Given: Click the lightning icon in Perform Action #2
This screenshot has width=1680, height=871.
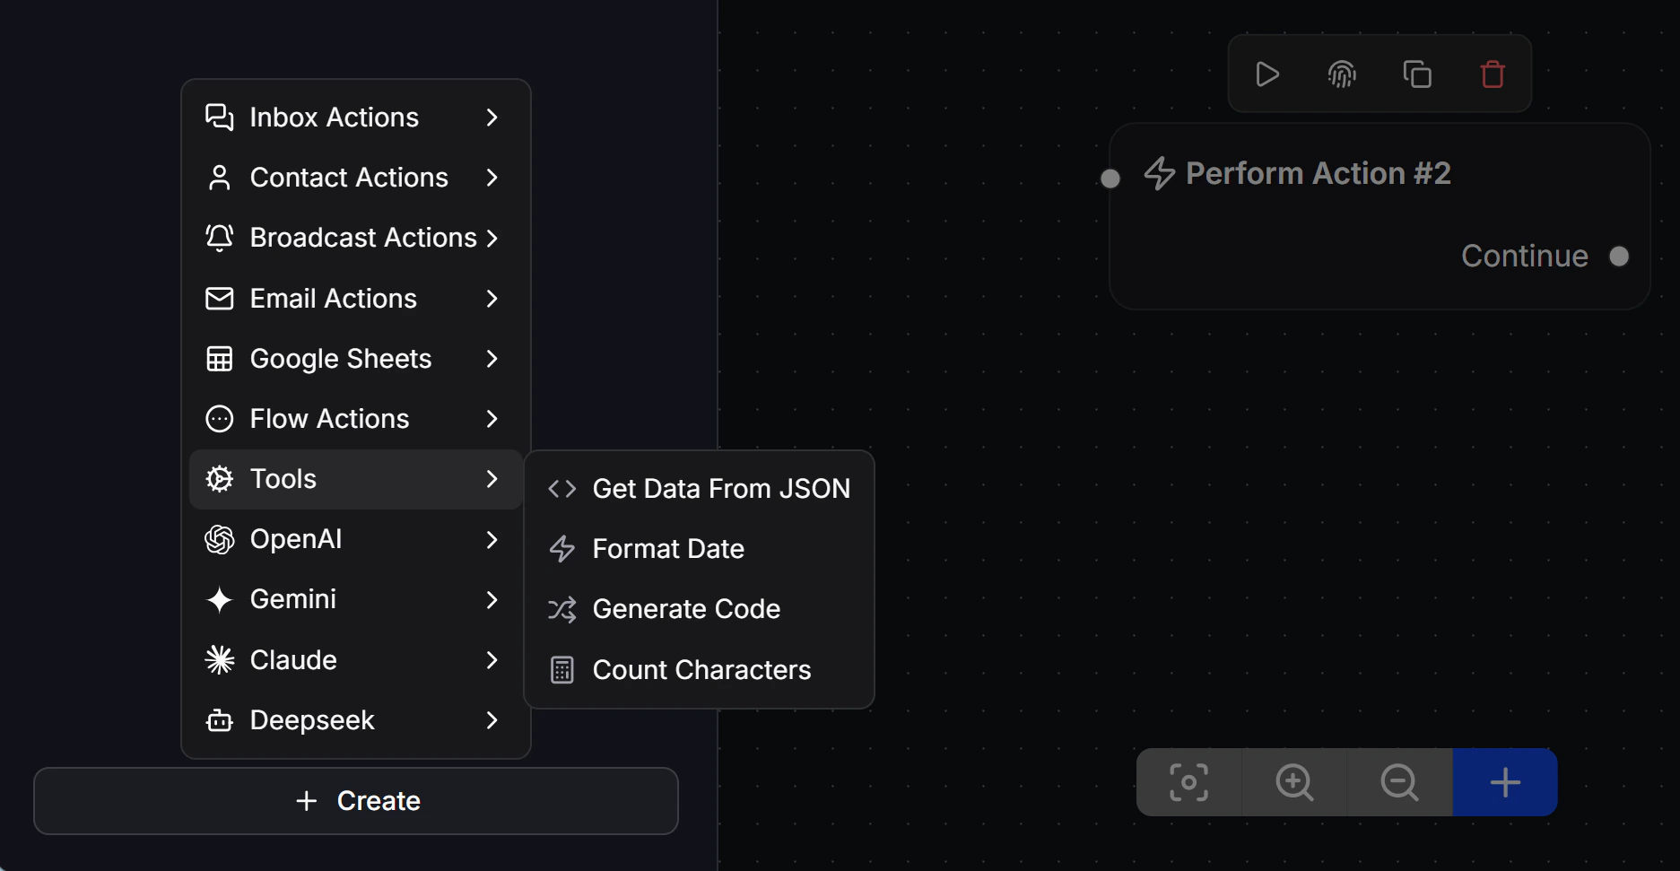Looking at the screenshot, I should (x=1160, y=173).
